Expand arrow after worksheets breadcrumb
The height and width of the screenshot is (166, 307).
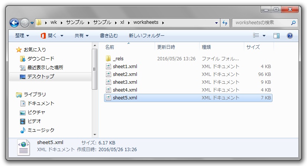(163, 23)
